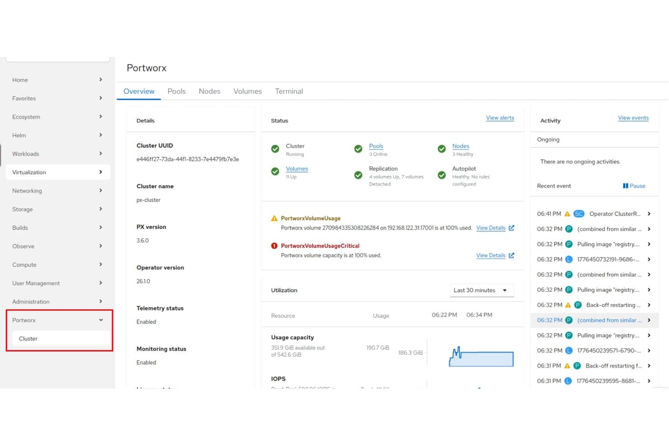Click the warning triangle beside PortworxVolumeUsage
The image size is (669, 446).
click(x=274, y=218)
